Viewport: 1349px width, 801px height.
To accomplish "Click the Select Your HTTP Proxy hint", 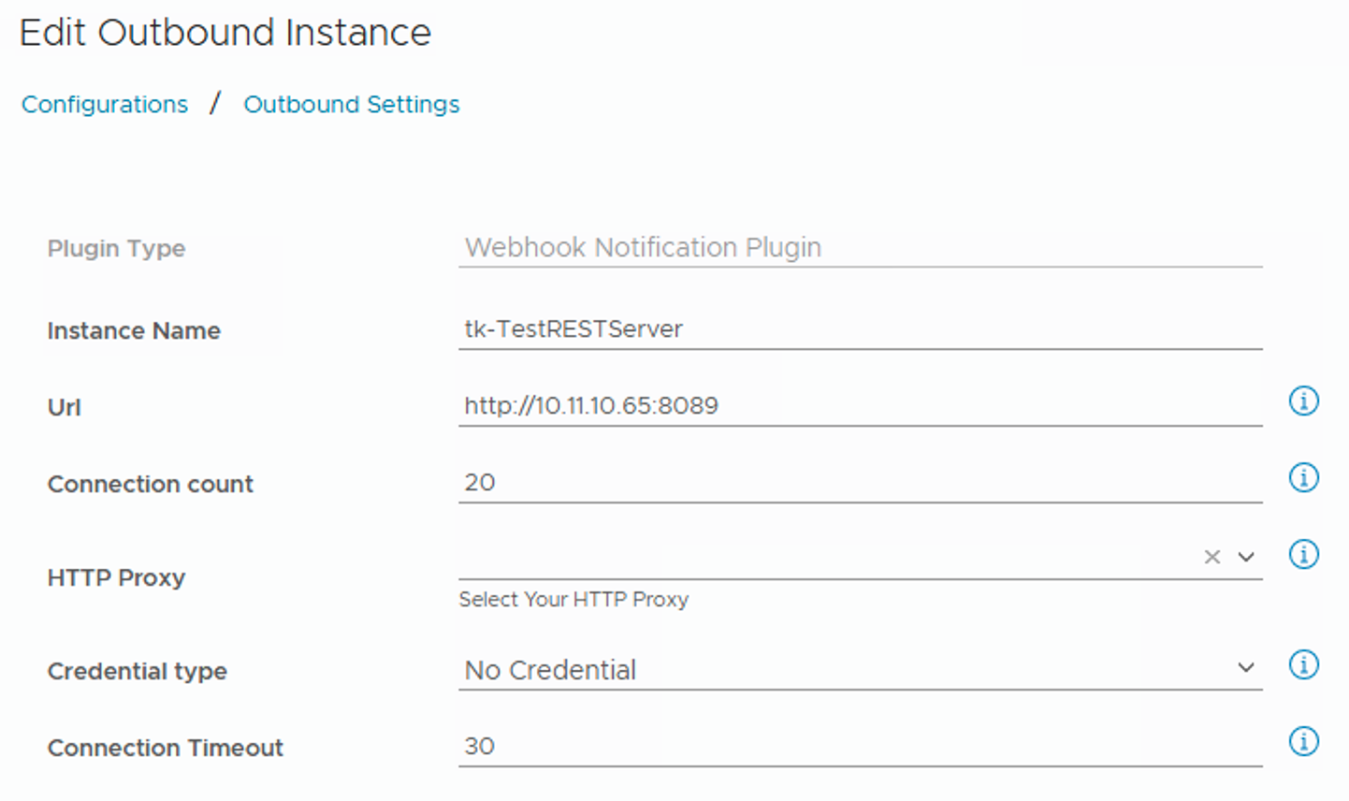I will pyautogui.click(x=573, y=600).
